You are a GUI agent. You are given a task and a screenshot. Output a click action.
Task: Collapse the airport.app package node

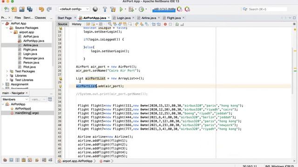click(11, 32)
